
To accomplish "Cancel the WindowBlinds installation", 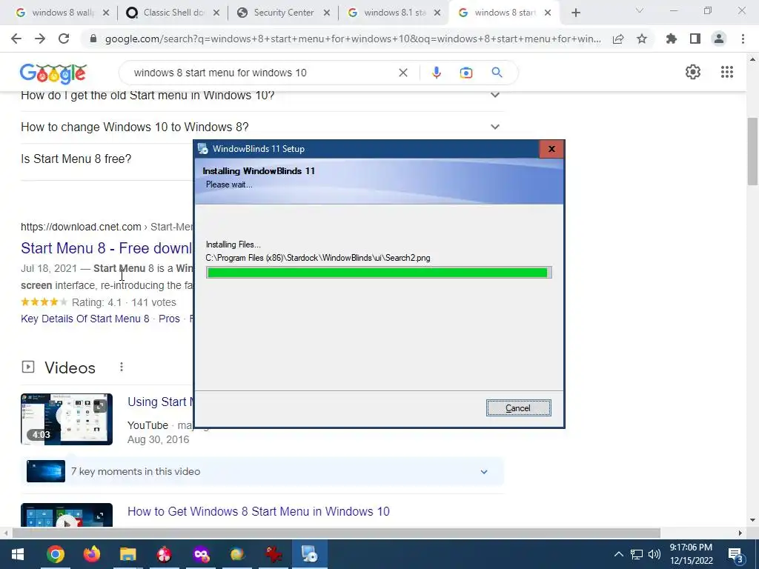I will (518, 408).
